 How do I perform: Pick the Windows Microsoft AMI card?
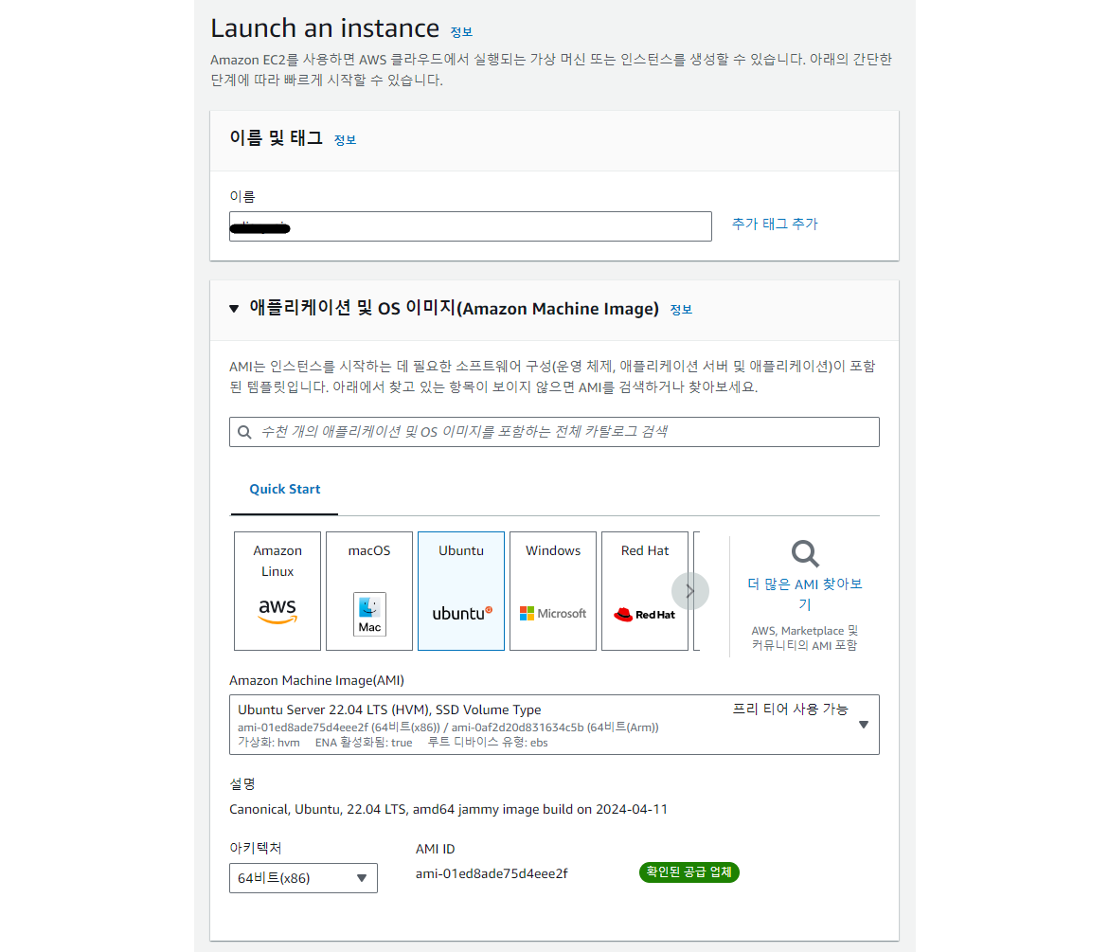[x=553, y=590]
